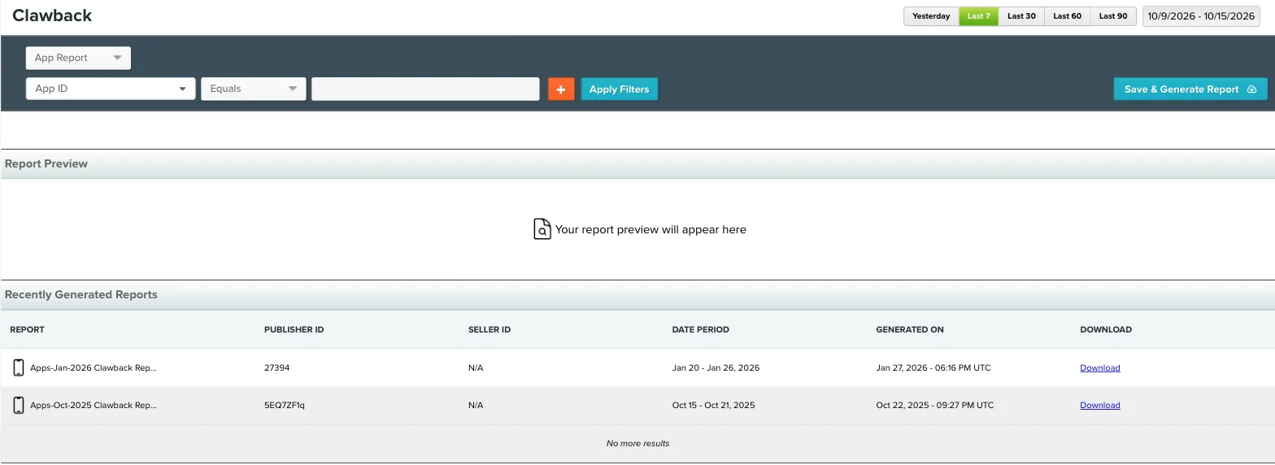Screen dimensions: 1275x465
Task: Open the 10/9/2026 - 10/15/2026 date picker
Action: (1201, 16)
